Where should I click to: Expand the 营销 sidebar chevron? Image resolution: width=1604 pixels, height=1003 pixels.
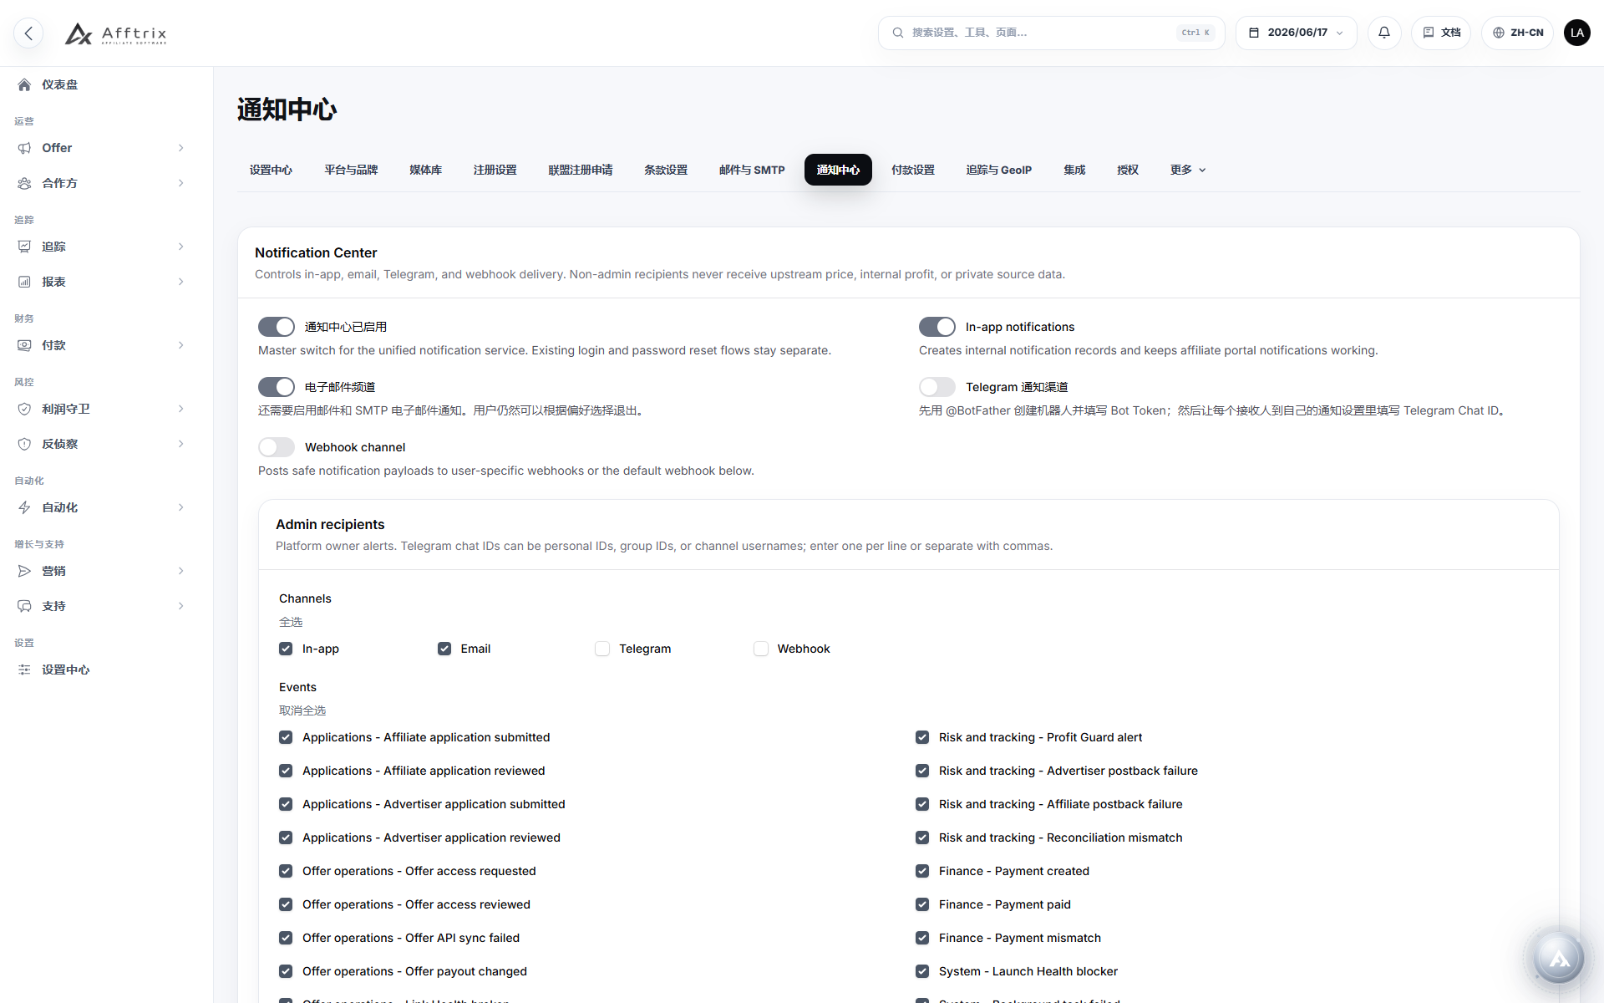point(180,571)
